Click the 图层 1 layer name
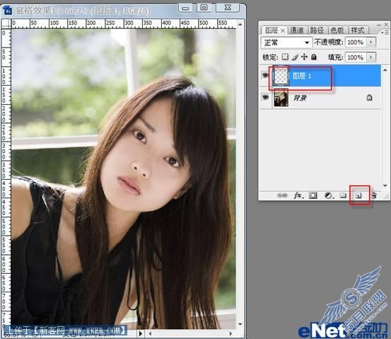The width and height of the screenshot is (391, 339). coord(302,76)
